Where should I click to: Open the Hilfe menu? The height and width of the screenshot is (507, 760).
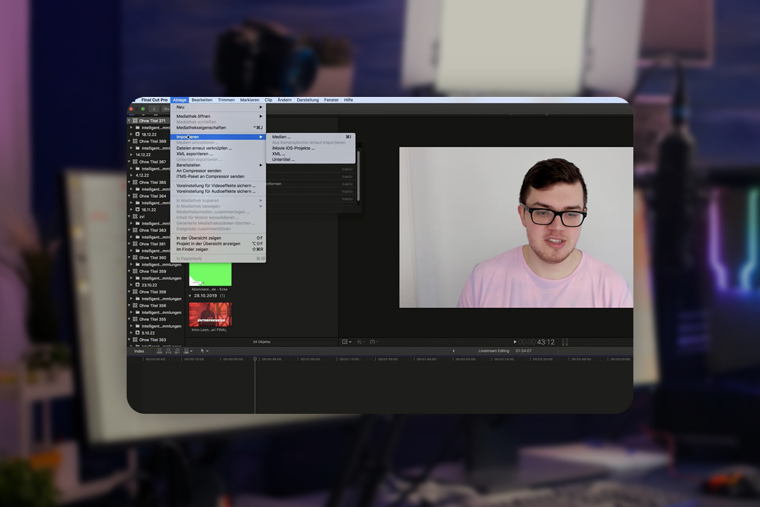click(x=348, y=100)
